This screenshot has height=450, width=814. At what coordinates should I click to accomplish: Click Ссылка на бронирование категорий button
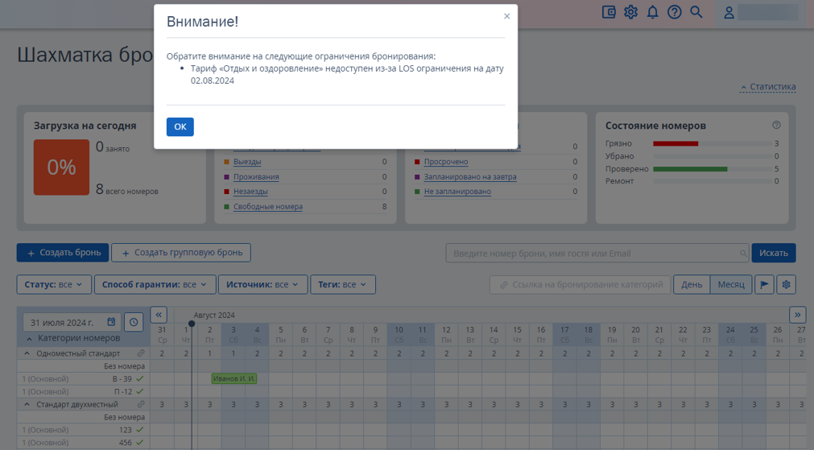point(581,284)
